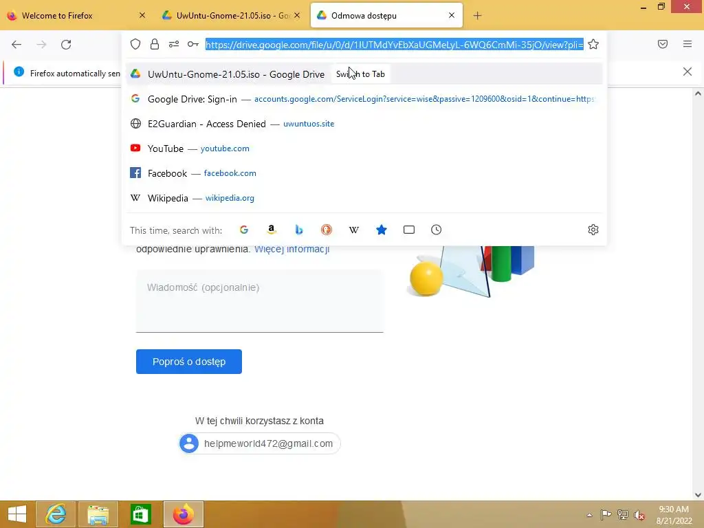704x528 pixels.
Task: Open the site permissions icon in address bar
Action: pyautogui.click(x=174, y=44)
